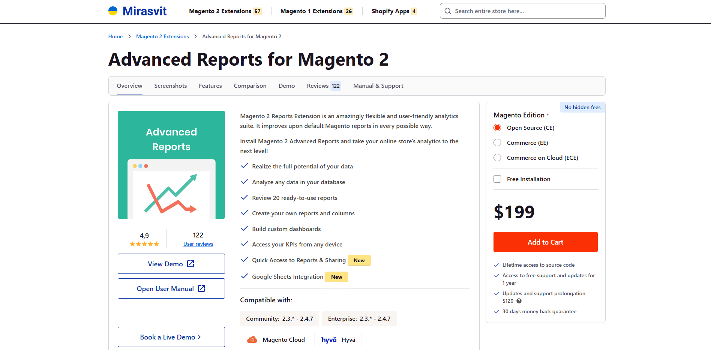Click the external link icon on Open User Manual

coord(201,288)
